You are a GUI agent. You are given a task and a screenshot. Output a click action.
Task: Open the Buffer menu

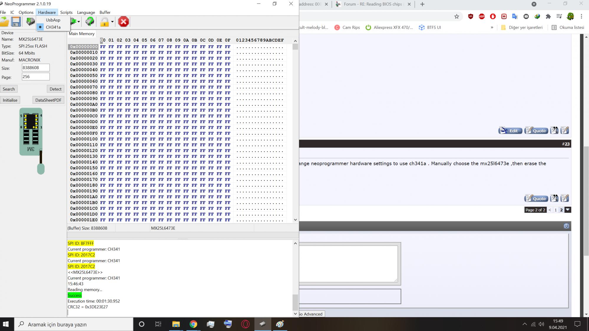pos(105,12)
